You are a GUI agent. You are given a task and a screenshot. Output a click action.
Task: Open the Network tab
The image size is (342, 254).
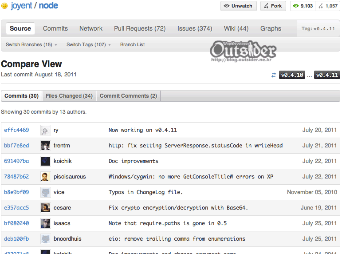pos(91,28)
